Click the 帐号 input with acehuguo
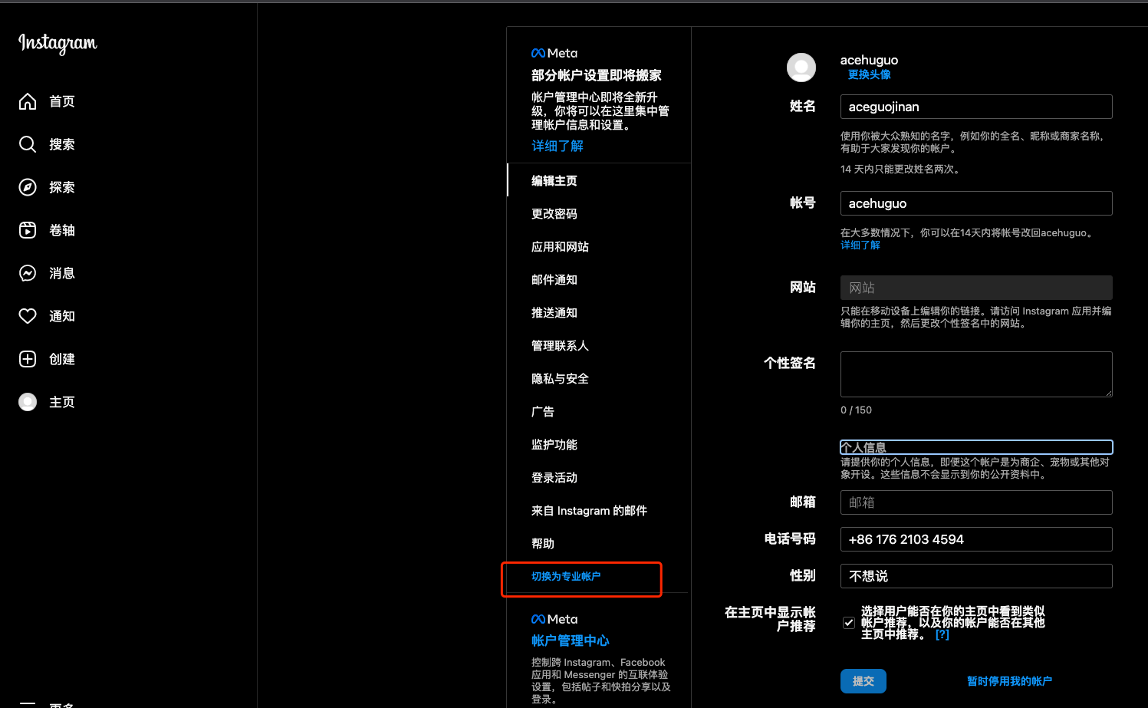The height and width of the screenshot is (708, 1148). click(976, 203)
